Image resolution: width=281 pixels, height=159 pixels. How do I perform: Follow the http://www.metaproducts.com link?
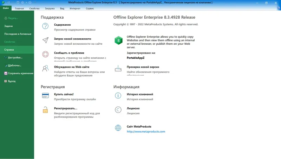(x=146, y=132)
